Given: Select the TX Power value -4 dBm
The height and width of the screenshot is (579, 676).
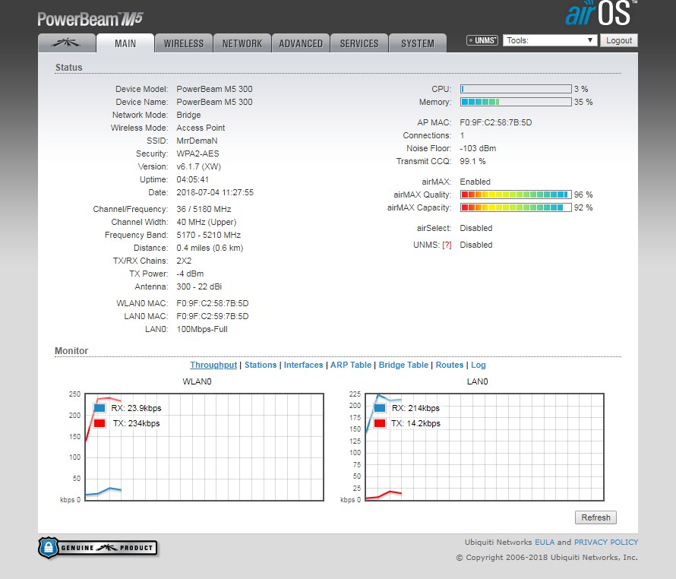Looking at the screenshot, I should click(x=190, y=274).
